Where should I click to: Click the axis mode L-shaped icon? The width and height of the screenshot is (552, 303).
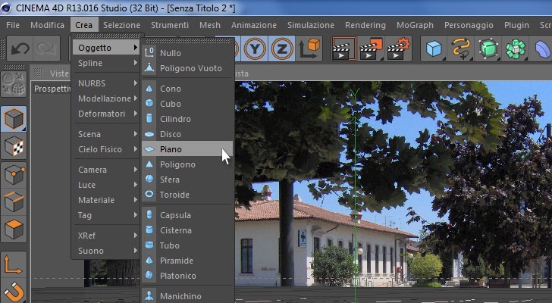[14, 264]
